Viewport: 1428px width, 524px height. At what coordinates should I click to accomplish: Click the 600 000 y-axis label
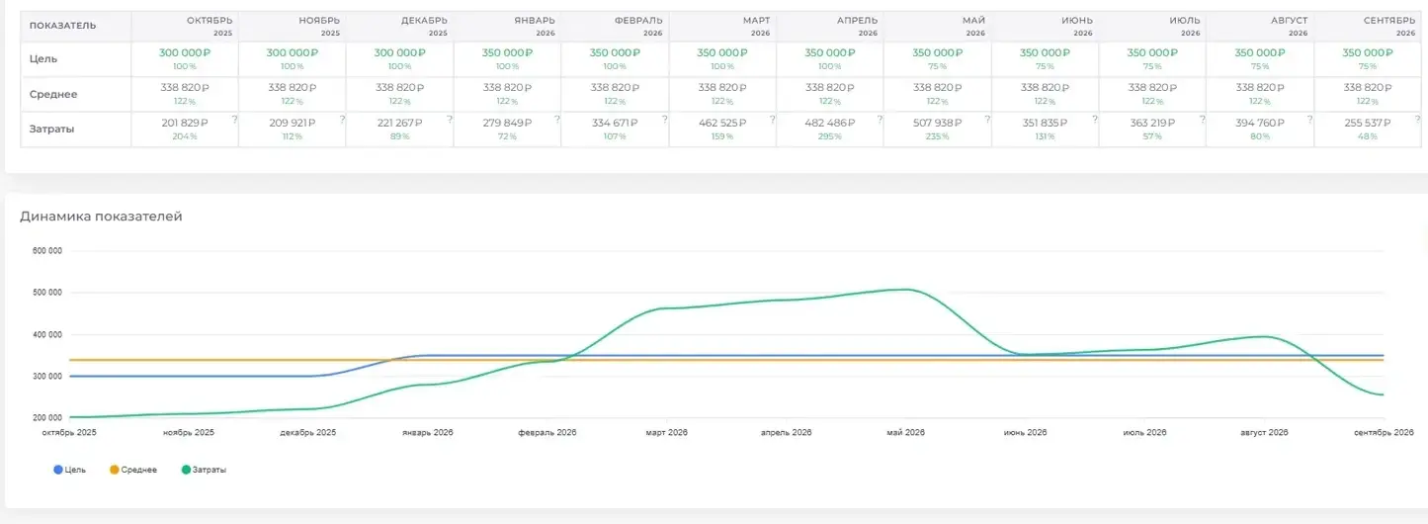(48, 251)
